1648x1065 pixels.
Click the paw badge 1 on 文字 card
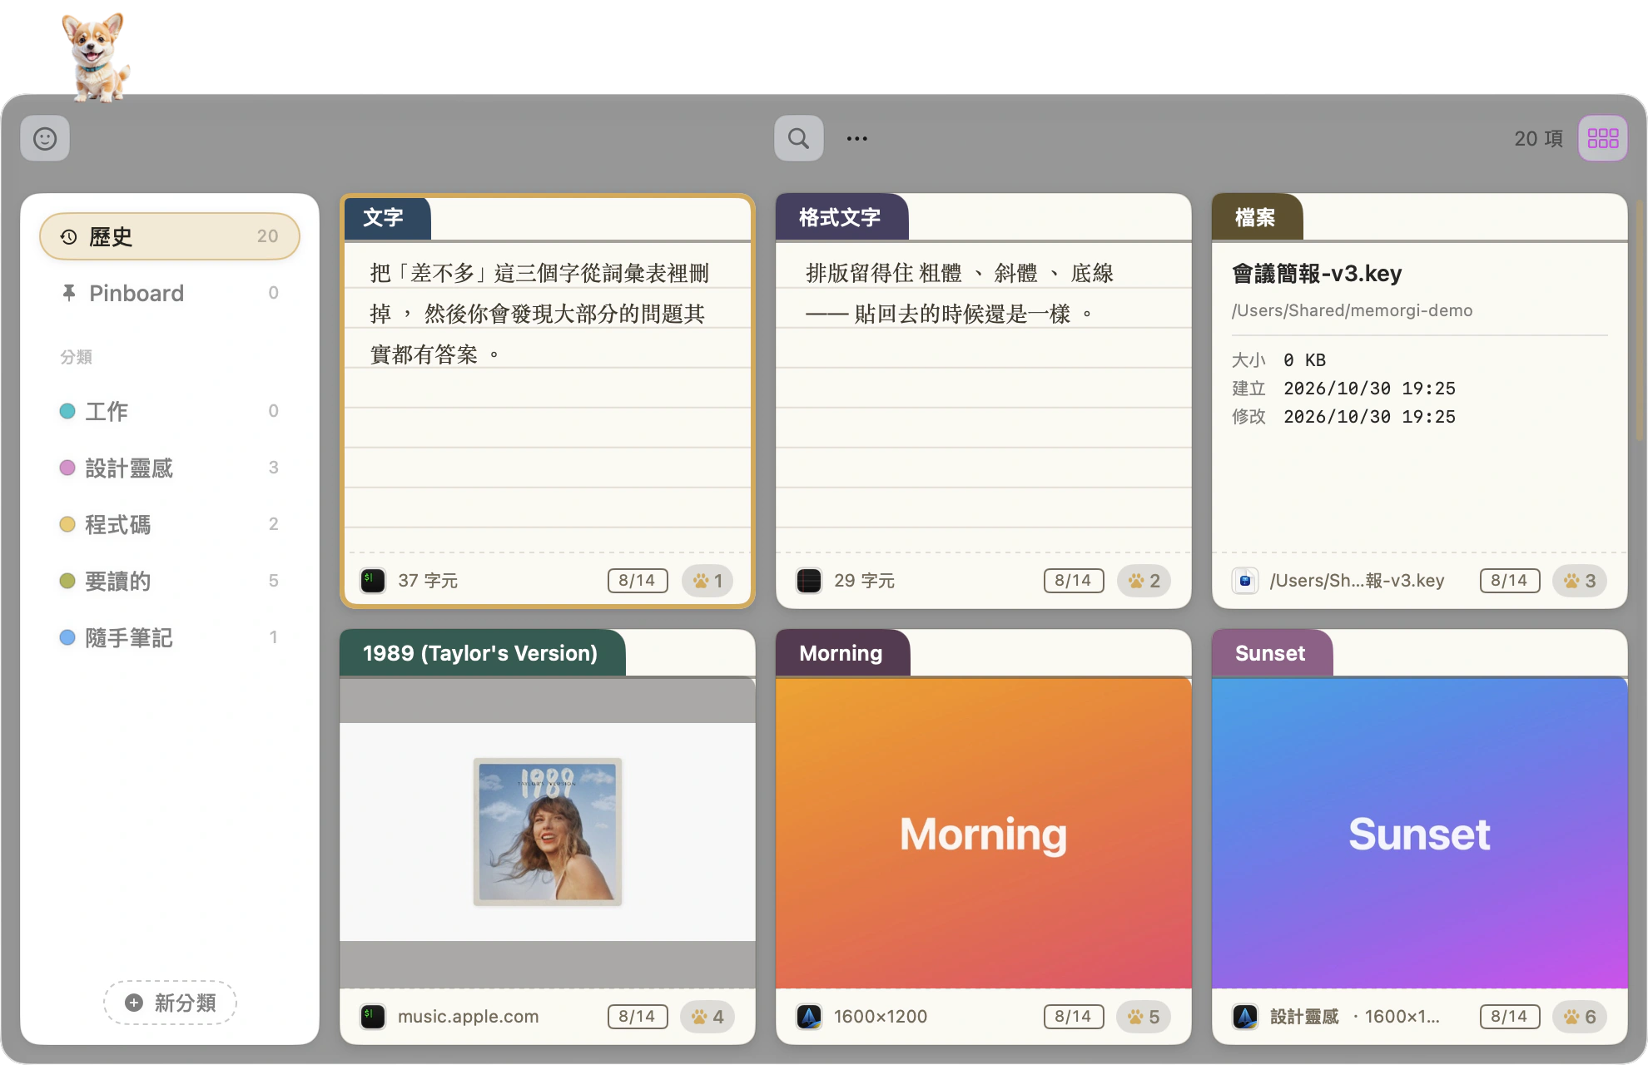pos(707,581)
